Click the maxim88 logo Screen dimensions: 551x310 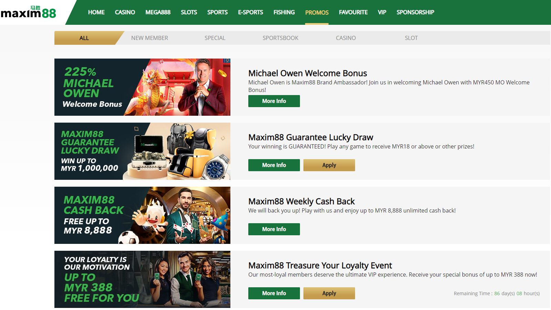[28, 12]
